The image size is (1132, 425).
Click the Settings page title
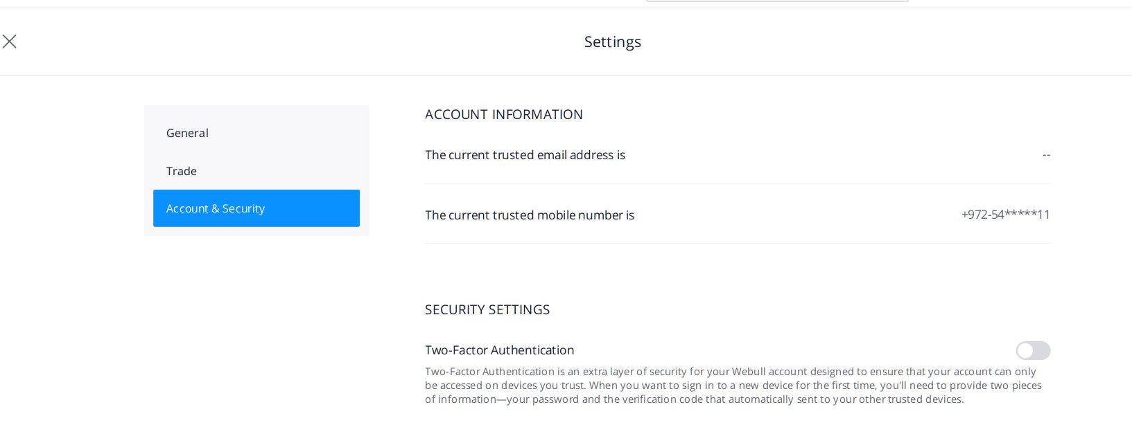613,42
